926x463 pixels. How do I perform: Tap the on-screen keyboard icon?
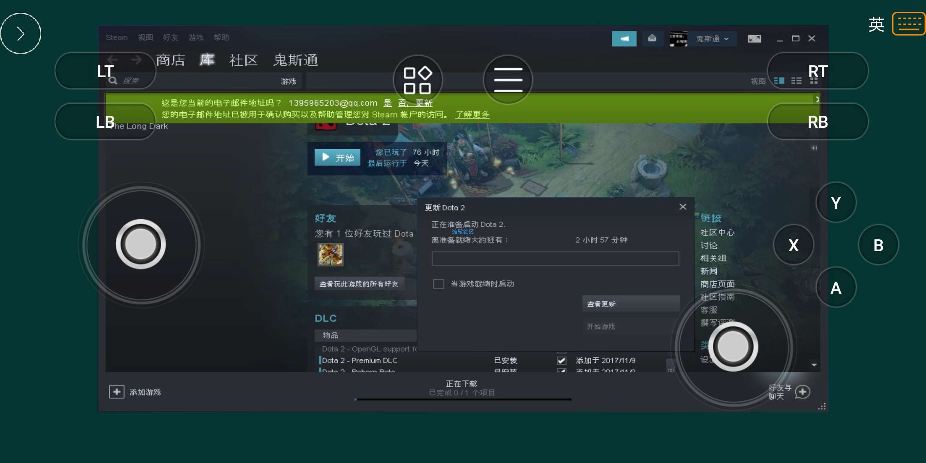[x=908, y=24]
